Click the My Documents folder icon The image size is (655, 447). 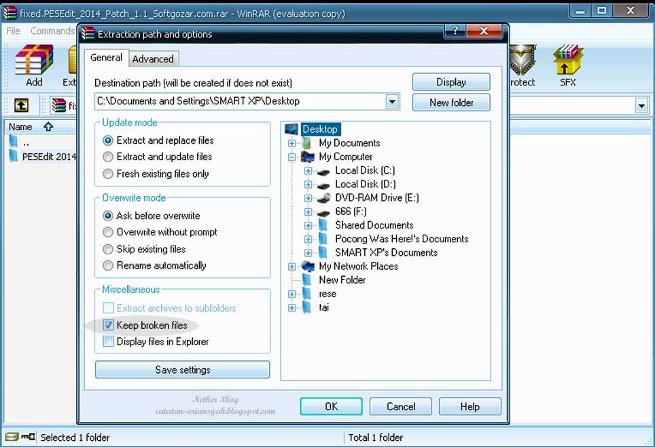click(x=307, y=143)
